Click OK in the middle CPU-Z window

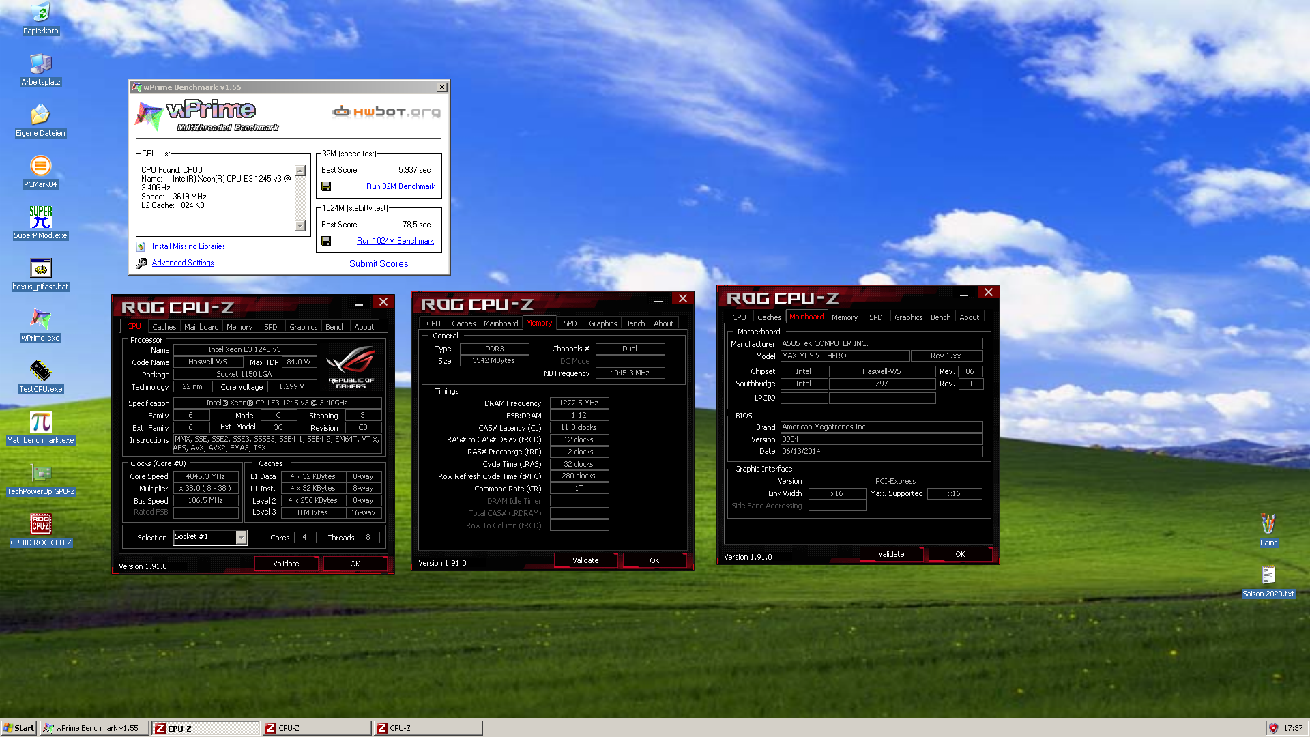pos(654,560)
